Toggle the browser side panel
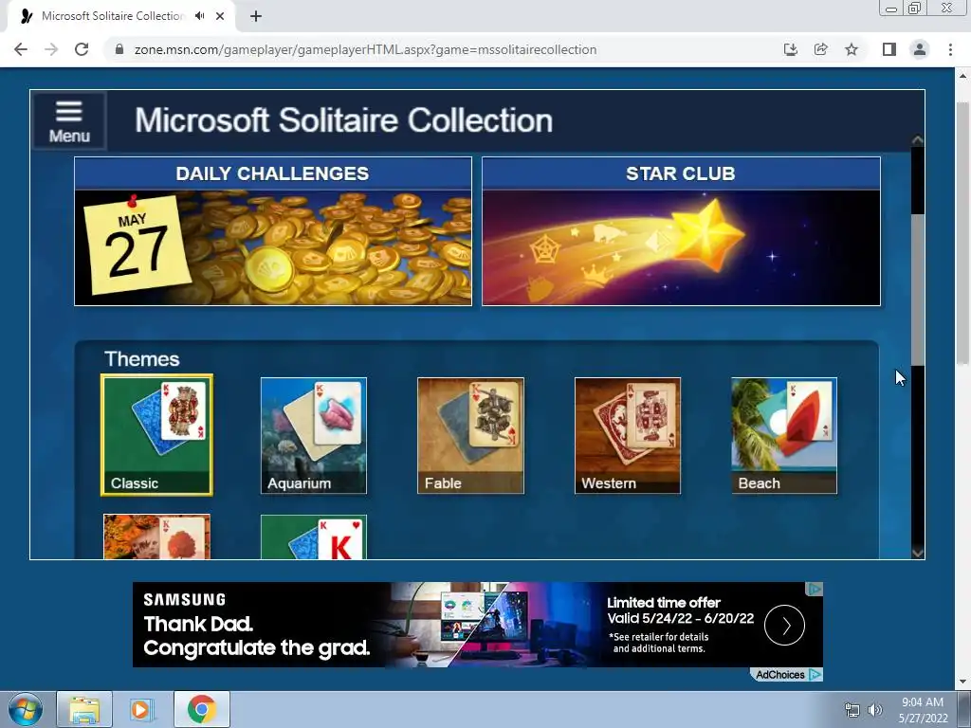The width and height of the screenshot is (971, 728). pos(889,49)
